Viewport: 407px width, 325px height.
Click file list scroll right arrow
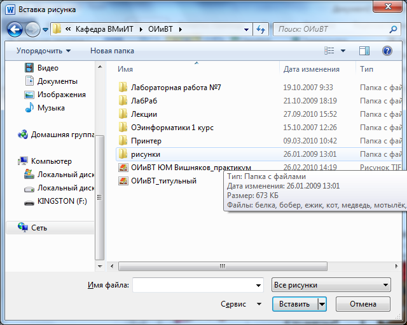396,266
